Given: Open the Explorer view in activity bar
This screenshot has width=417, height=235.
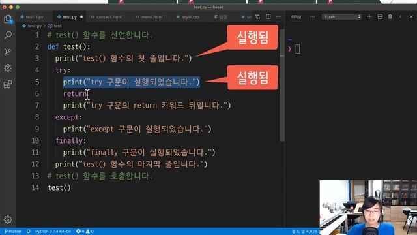Looking at the screenshot, I should [8, 19].
